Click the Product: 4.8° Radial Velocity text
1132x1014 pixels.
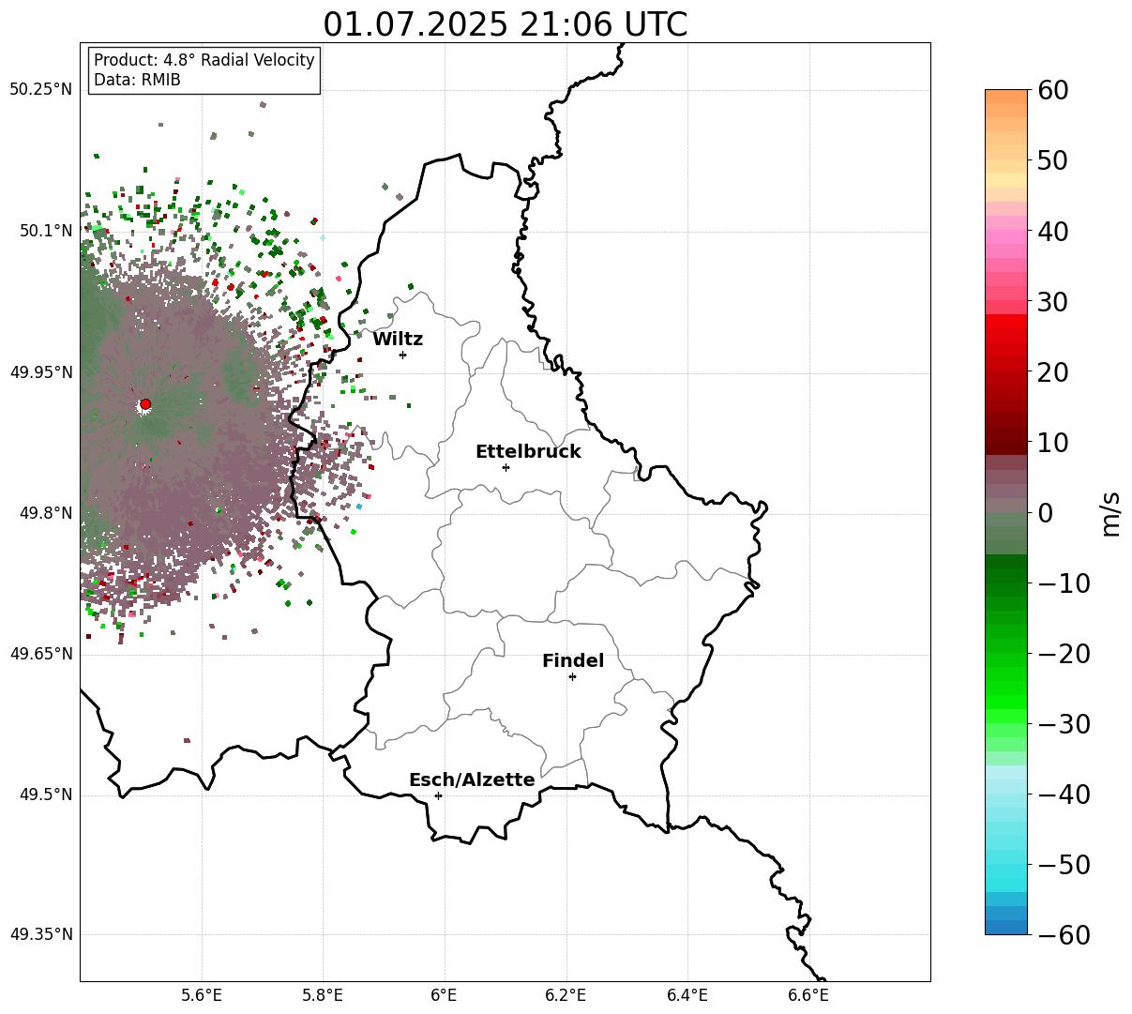(204, 60)
